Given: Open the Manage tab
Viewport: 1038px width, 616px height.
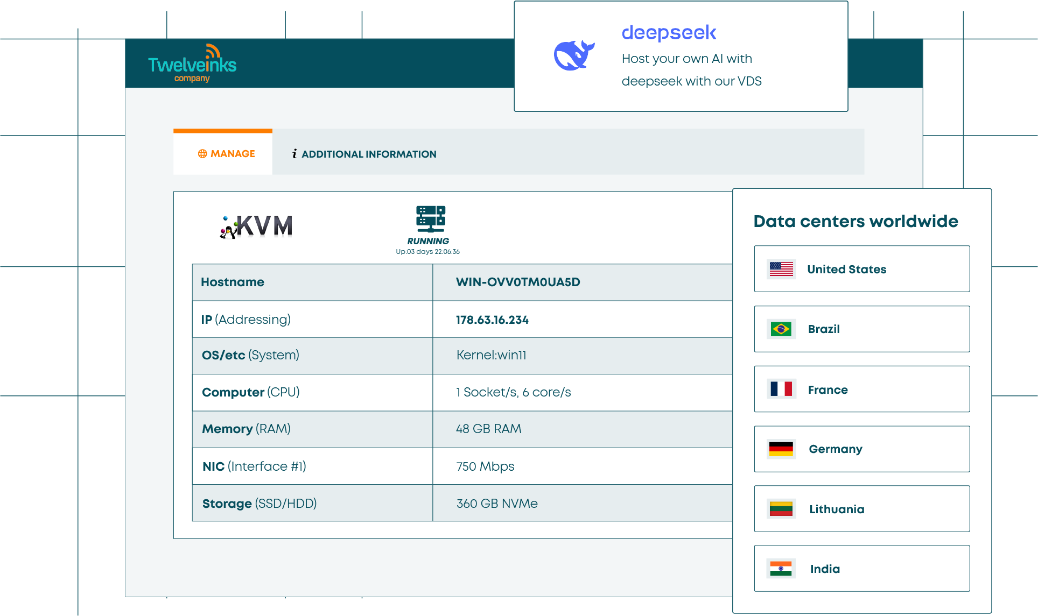Looking at the screenshot, I should 223,152.
